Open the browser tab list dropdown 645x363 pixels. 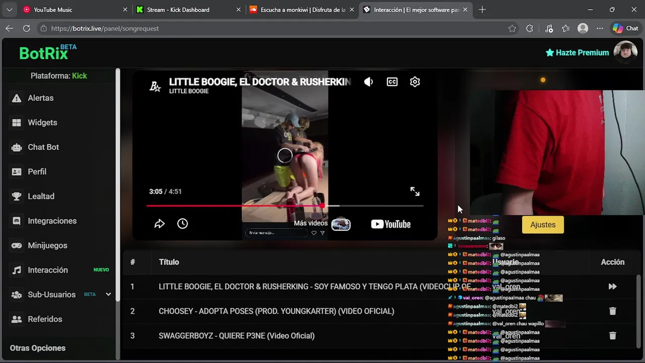(9, 10)
